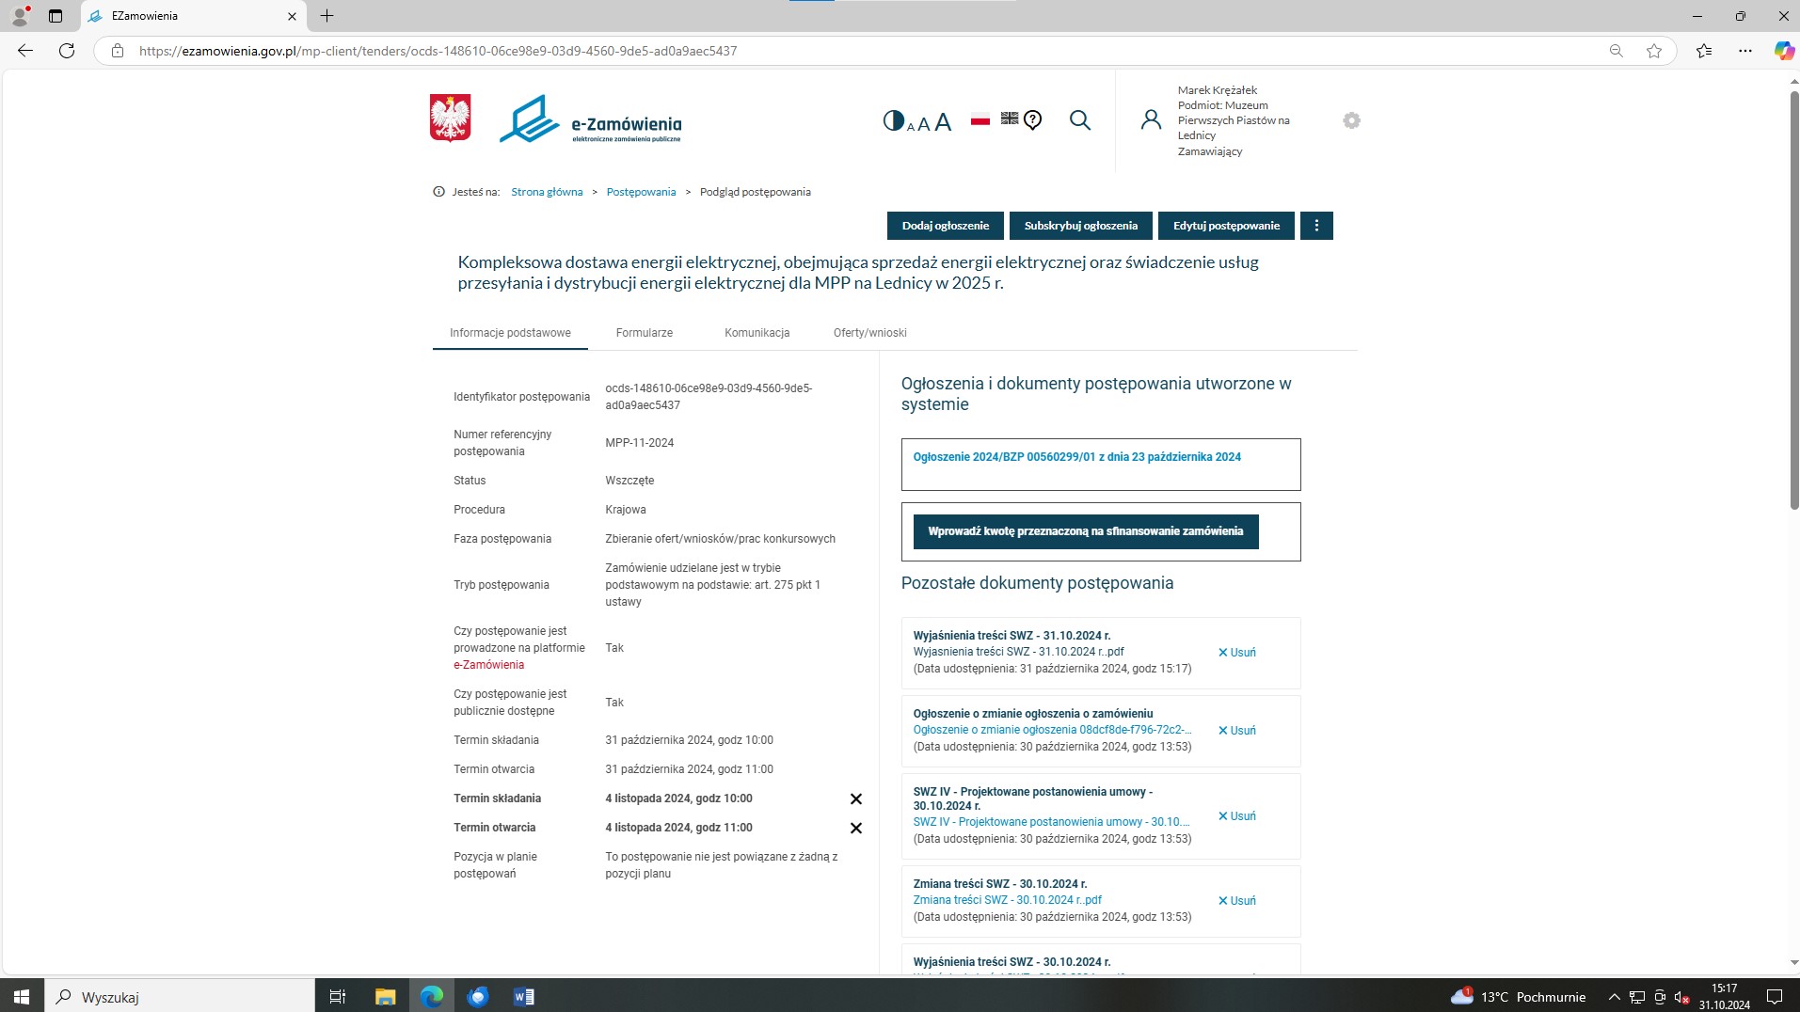Launch Word from the Windows taskbar
1800x1012 pixels.
[524, 996]
